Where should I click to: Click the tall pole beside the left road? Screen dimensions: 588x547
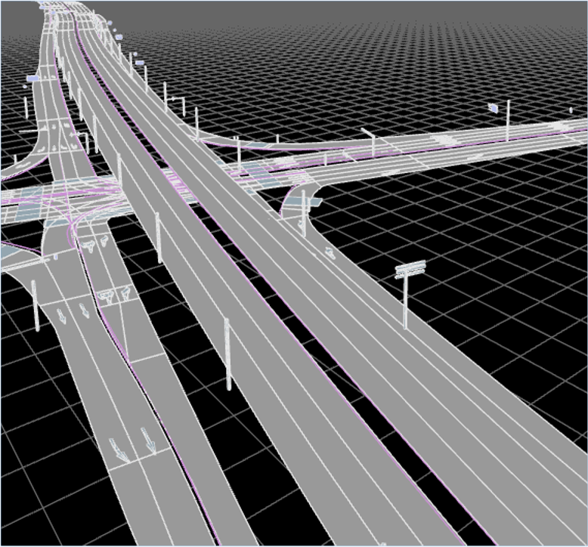tap(36, 306)
